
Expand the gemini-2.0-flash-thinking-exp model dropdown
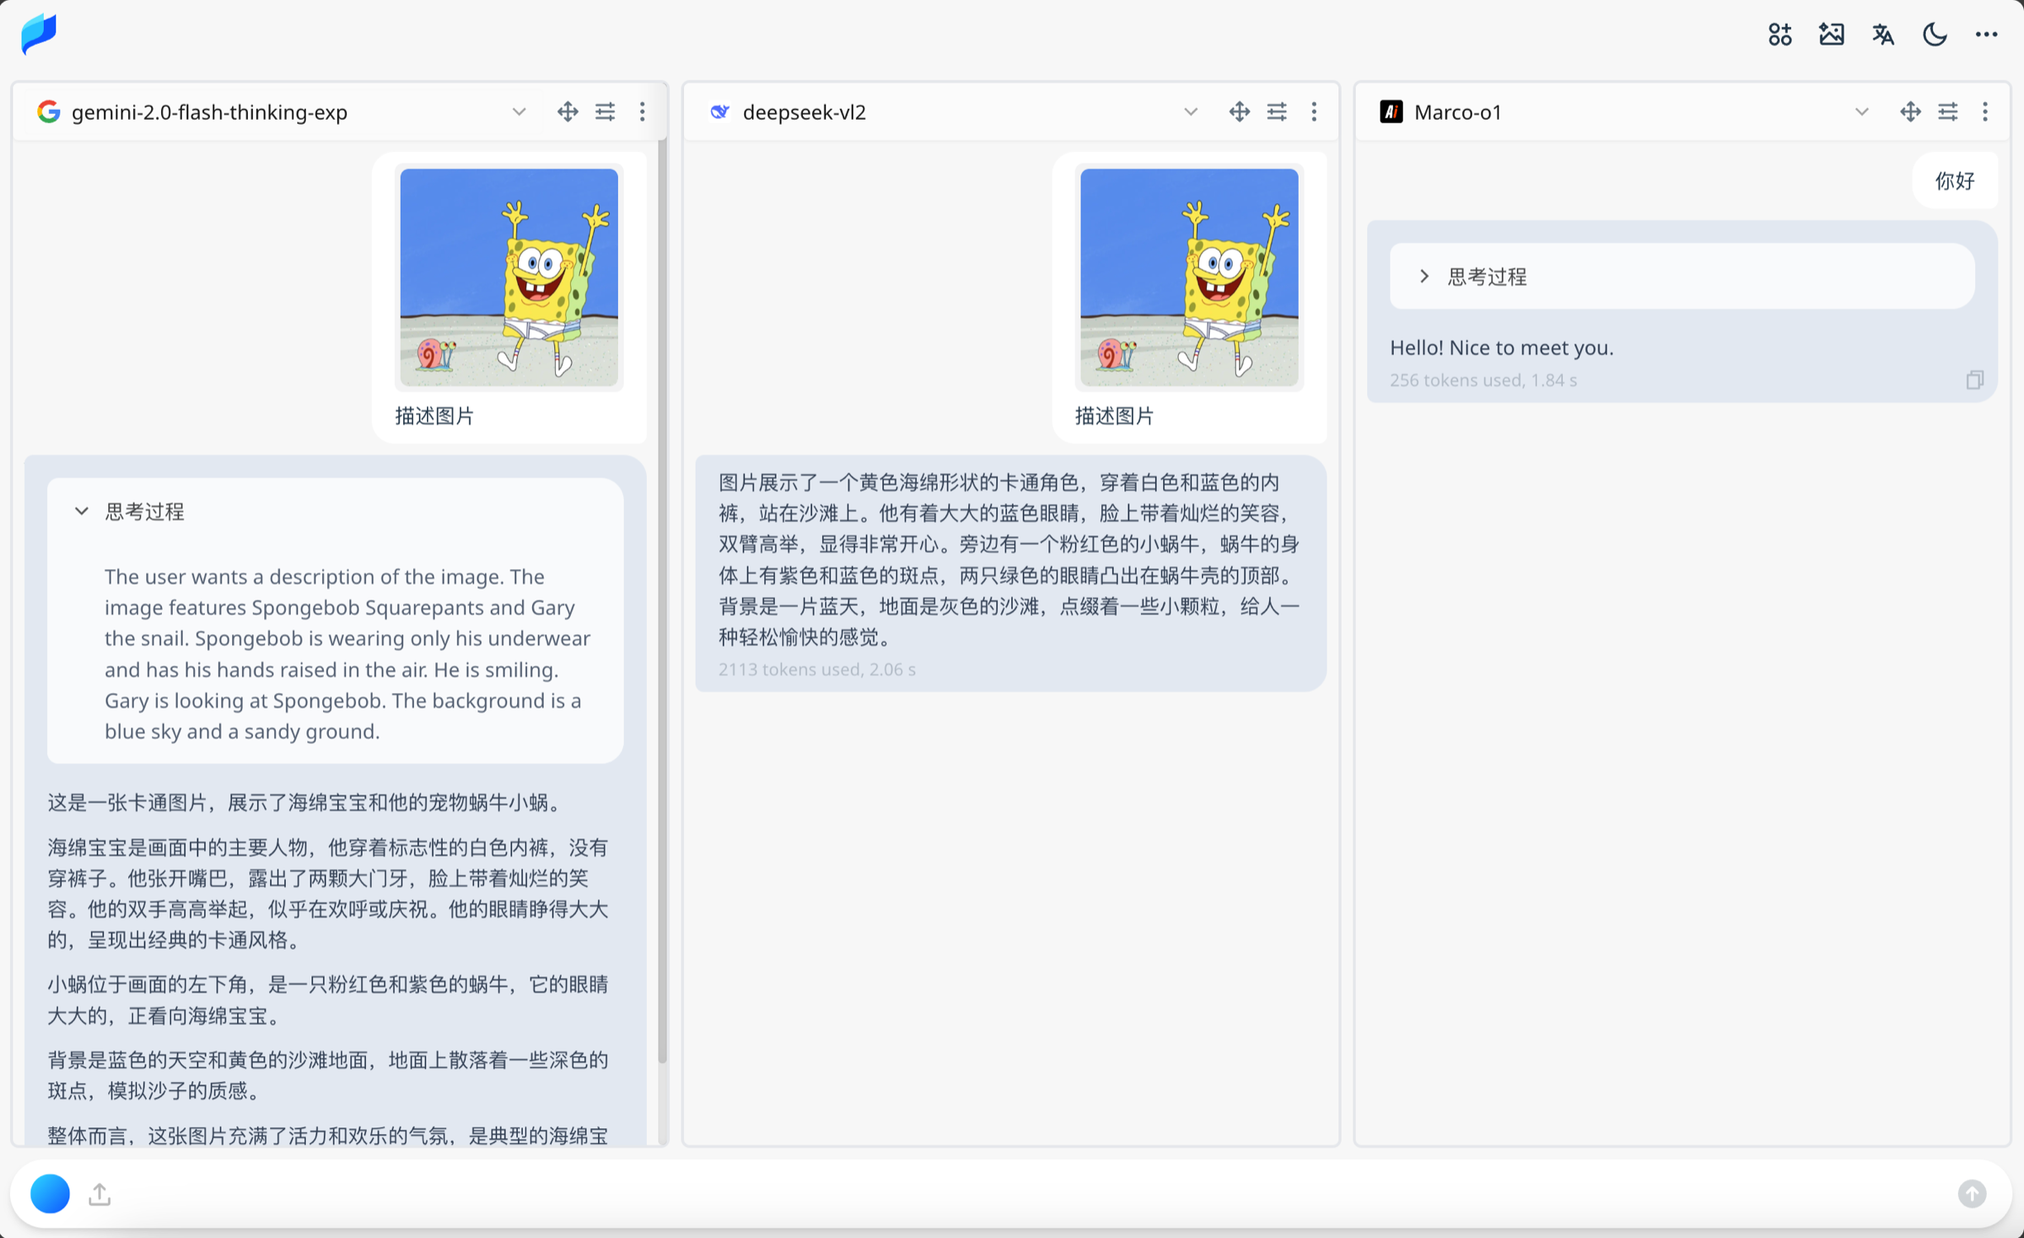click(519, 111)
